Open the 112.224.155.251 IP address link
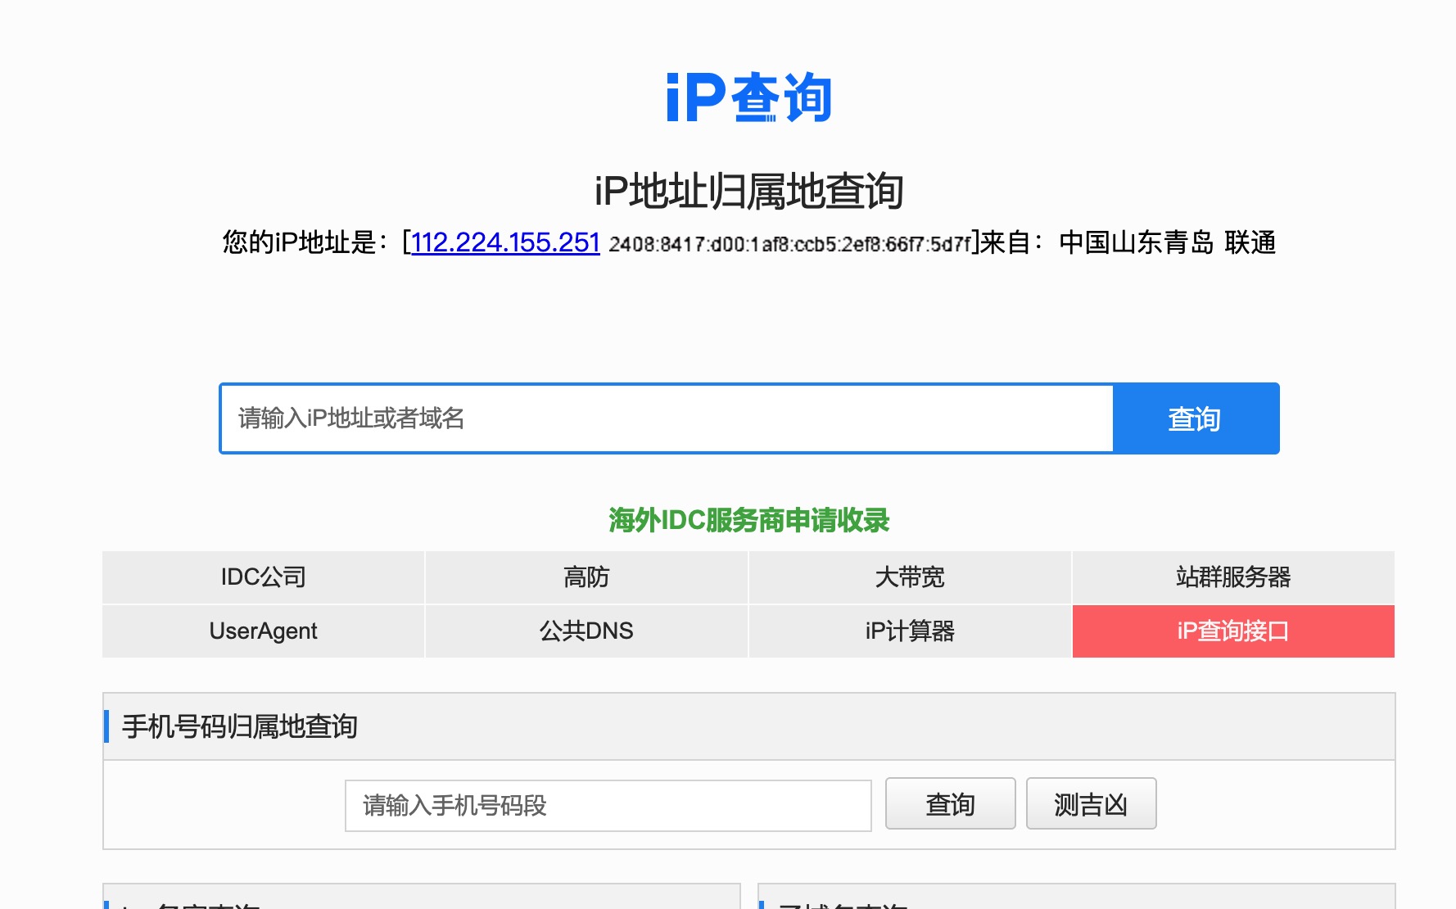Screen dimensions: 1456x909 coord(505,242)
